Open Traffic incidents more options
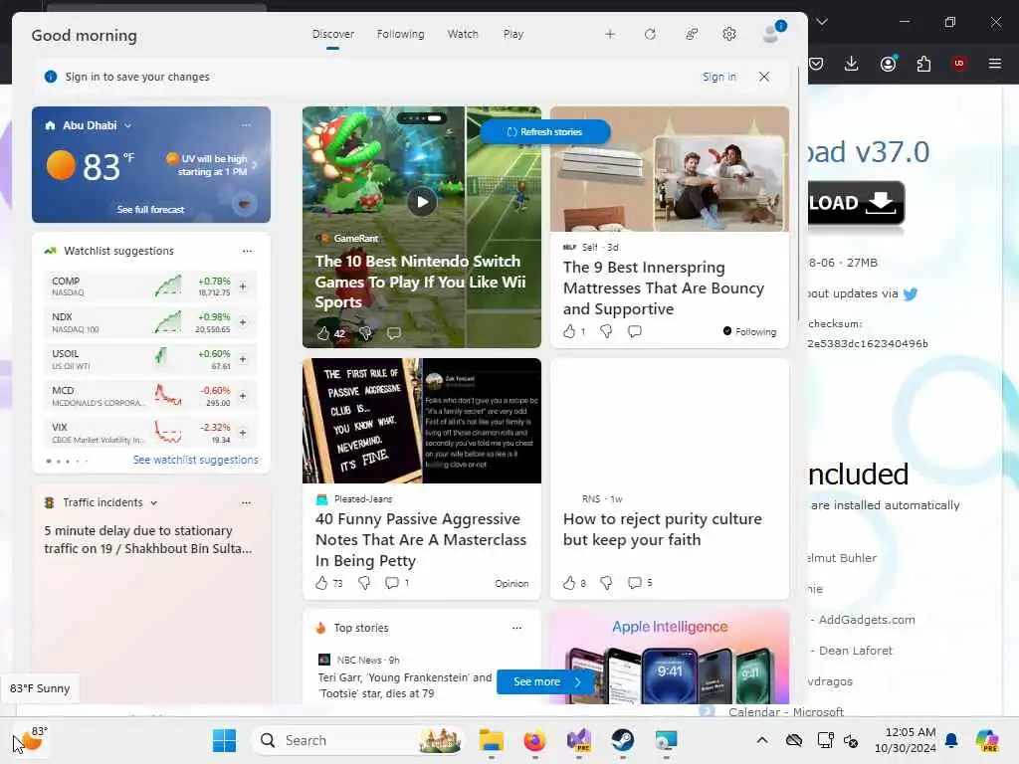 [246, 502]
